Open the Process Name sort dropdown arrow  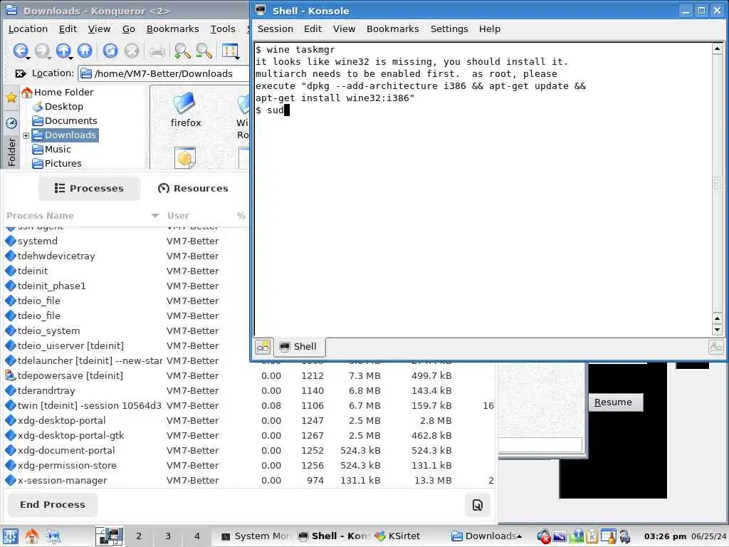(x=155, y=215)
